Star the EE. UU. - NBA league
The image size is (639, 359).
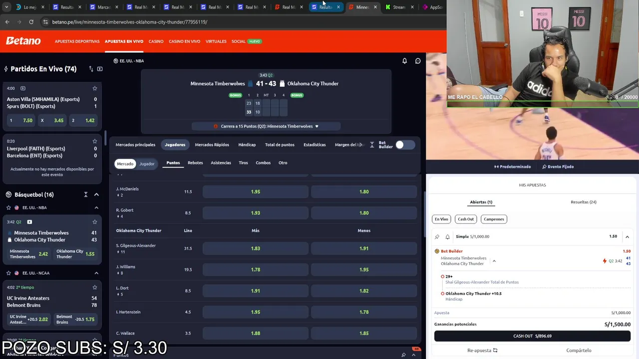8,207
